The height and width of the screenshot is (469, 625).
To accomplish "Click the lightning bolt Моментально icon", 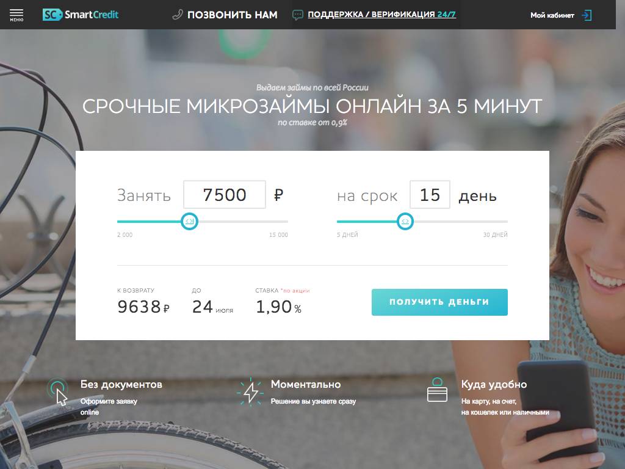I will point(250,391).
